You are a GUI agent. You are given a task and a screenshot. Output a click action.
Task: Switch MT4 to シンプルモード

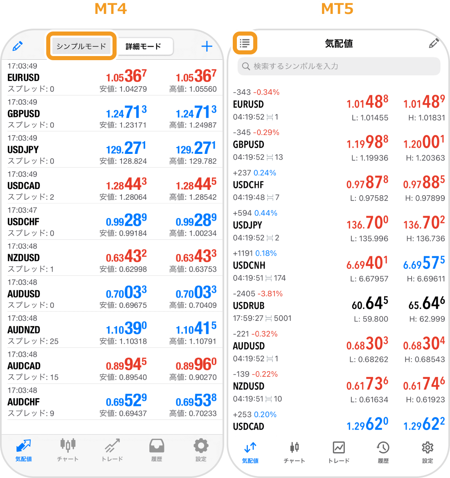click(81, 46)
